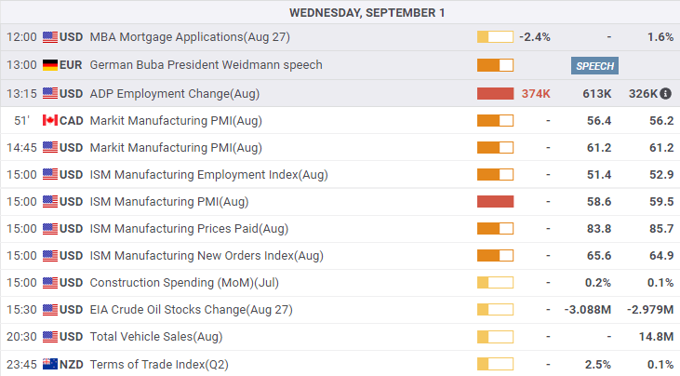Click the Canadian flag icon for CAD

click(x=50, y=120)
